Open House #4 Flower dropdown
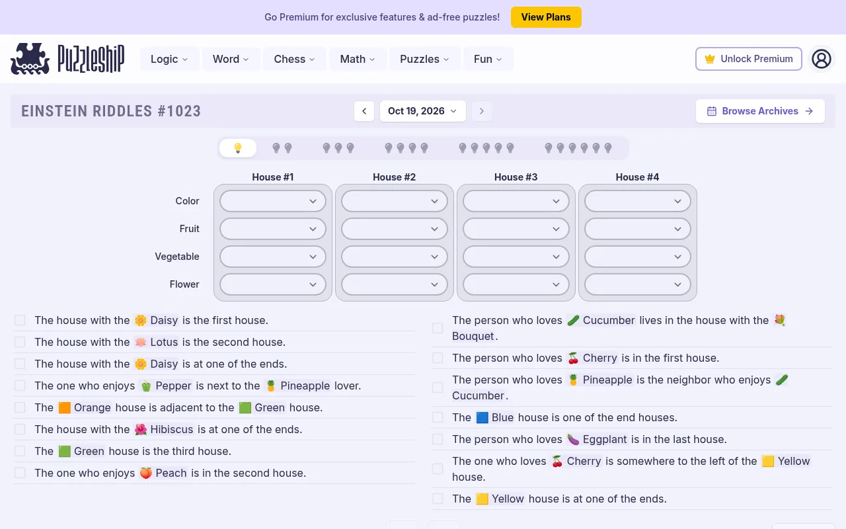This screenshot has height=529, width=846. coord(638,284)
